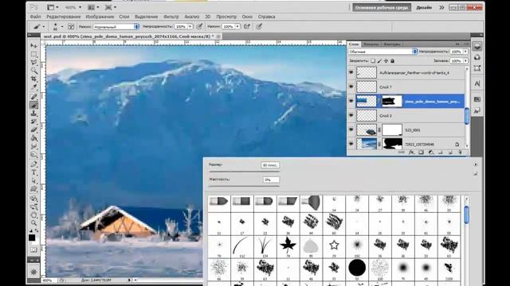Select the Pen tool
Viewport: 510px width, 286px height.
coord(33,164)
